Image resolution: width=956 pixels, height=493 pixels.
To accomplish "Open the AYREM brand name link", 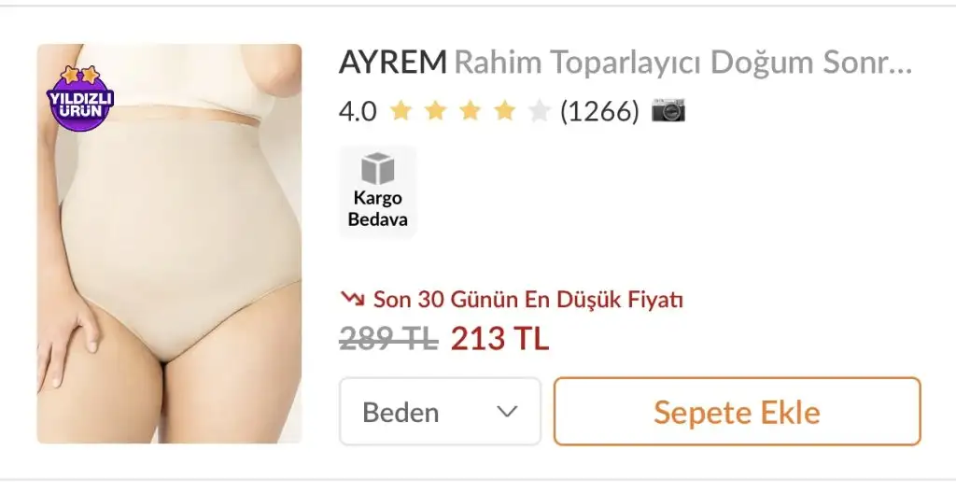I will click(x=393, y=62).
